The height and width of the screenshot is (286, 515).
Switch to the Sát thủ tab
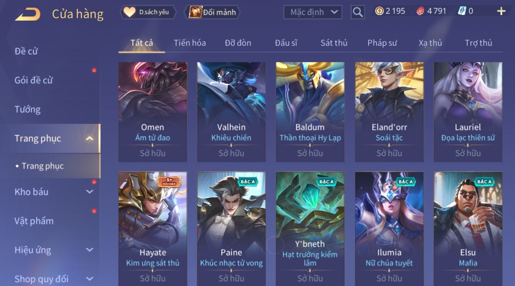point(334,43)
